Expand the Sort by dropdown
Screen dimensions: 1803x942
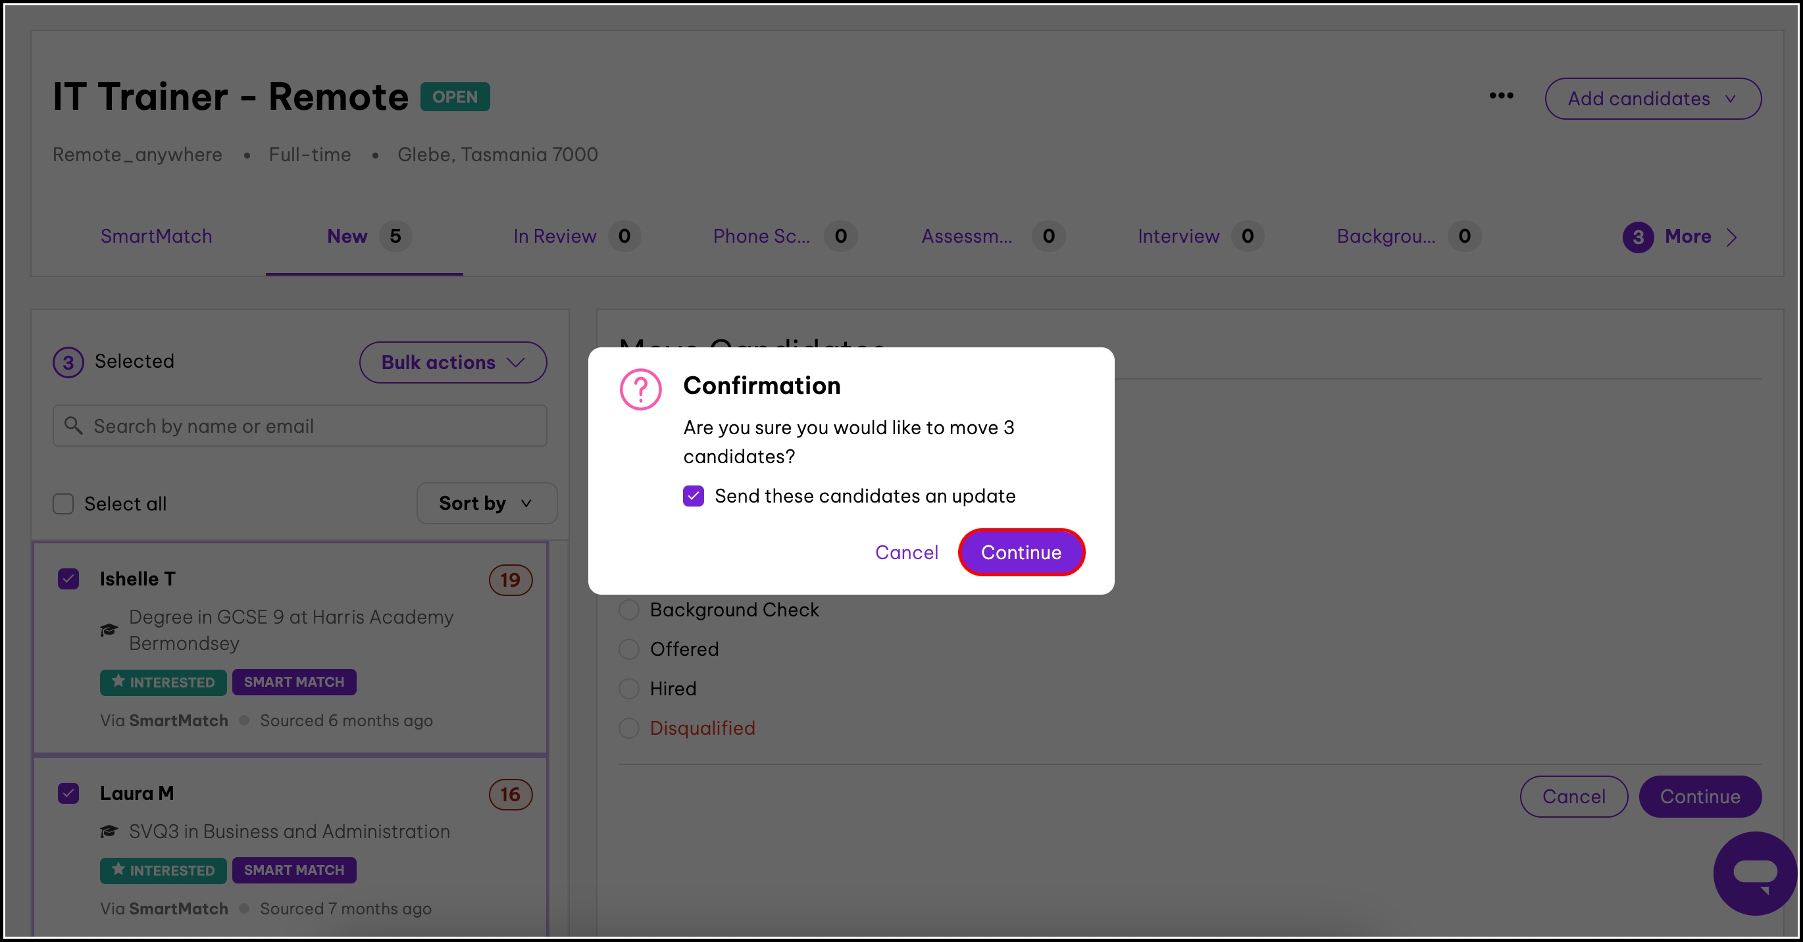486,503
